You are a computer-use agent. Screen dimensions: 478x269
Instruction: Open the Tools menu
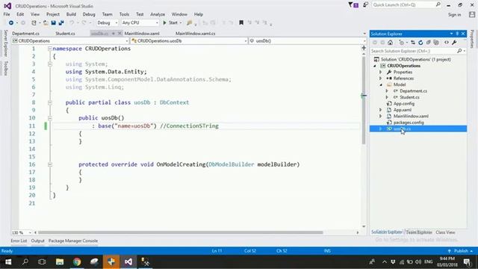click(x=124, y=14)
